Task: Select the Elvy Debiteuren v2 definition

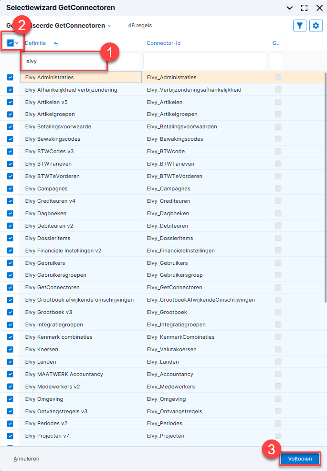Action: click(x=49, y=226)
